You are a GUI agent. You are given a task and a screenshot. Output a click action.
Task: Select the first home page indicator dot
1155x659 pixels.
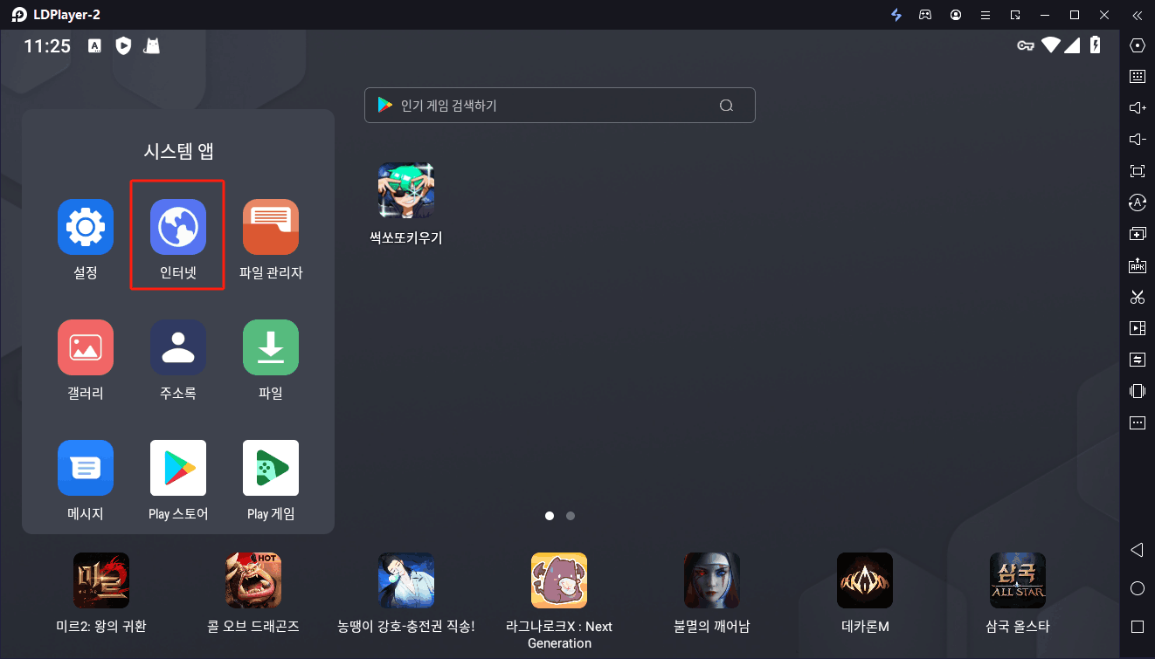click(550, 516)
